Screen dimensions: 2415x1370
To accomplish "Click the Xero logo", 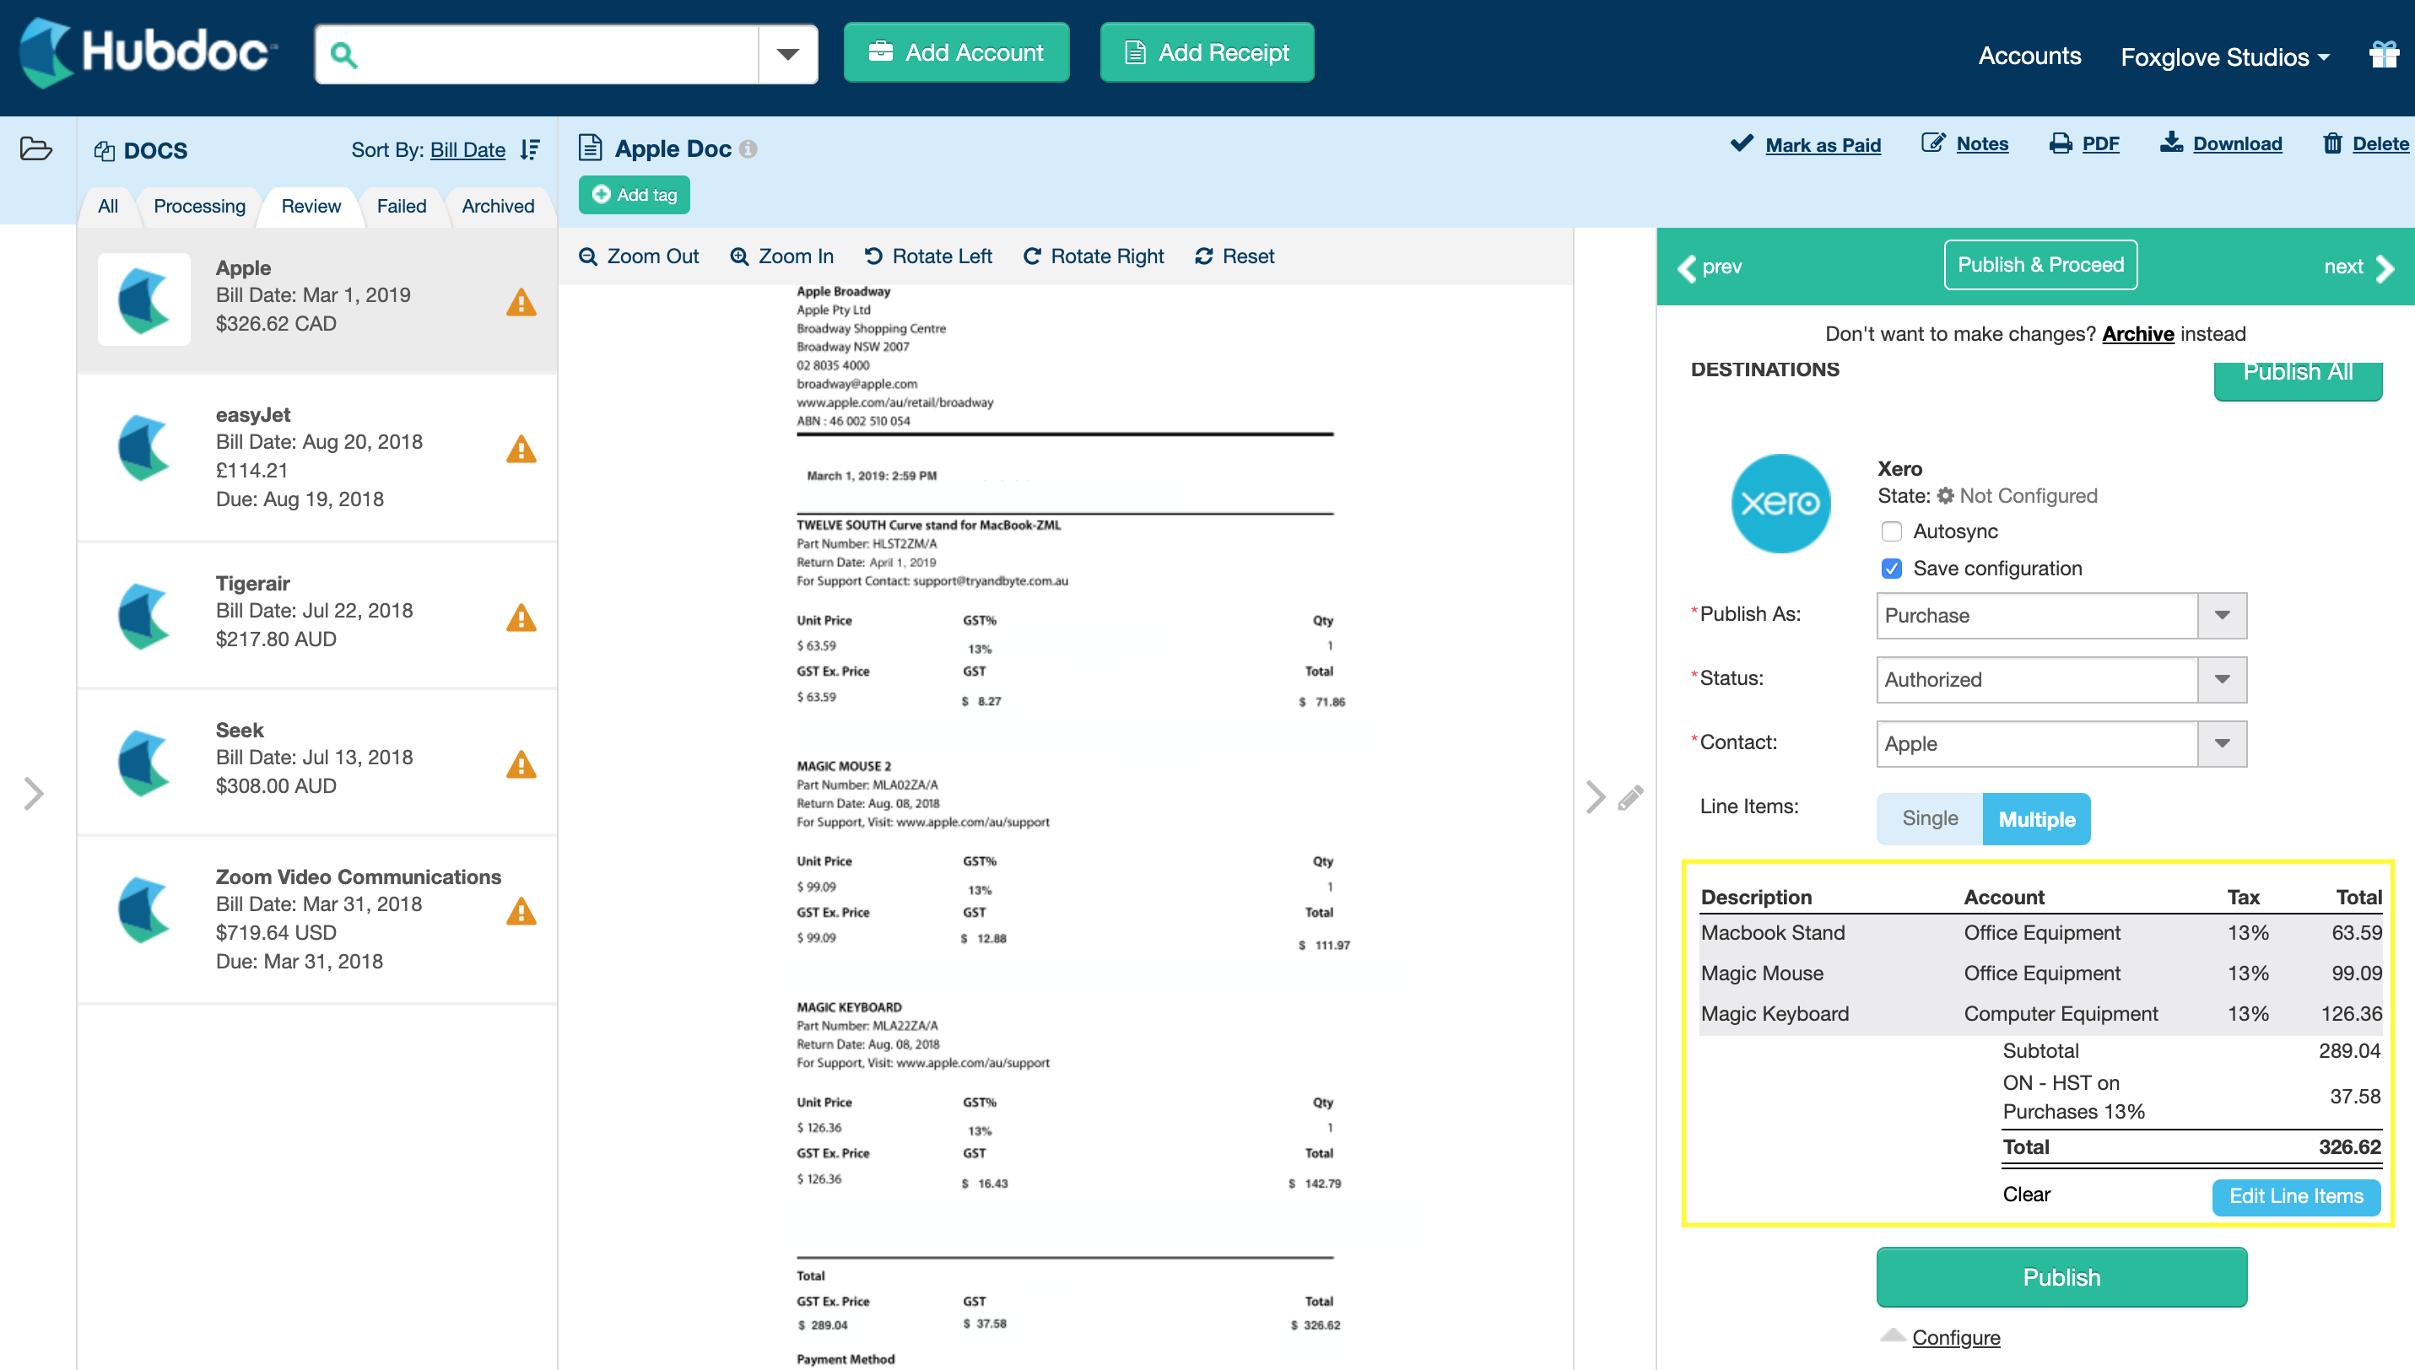I will point(1780,504).
